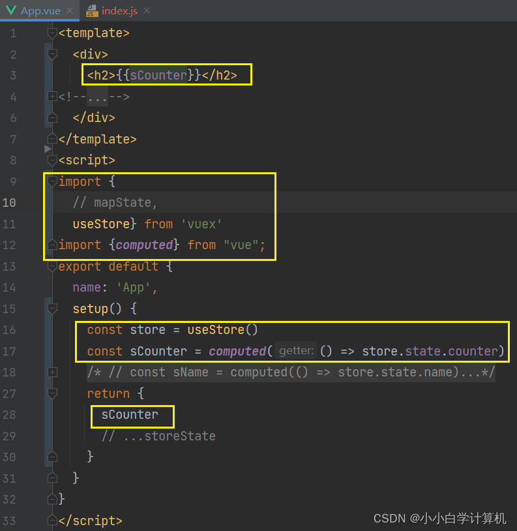The width and height of the screenshot is (517, 531).
Task: Click sCounter in the return object
Action: coord(130,414)
